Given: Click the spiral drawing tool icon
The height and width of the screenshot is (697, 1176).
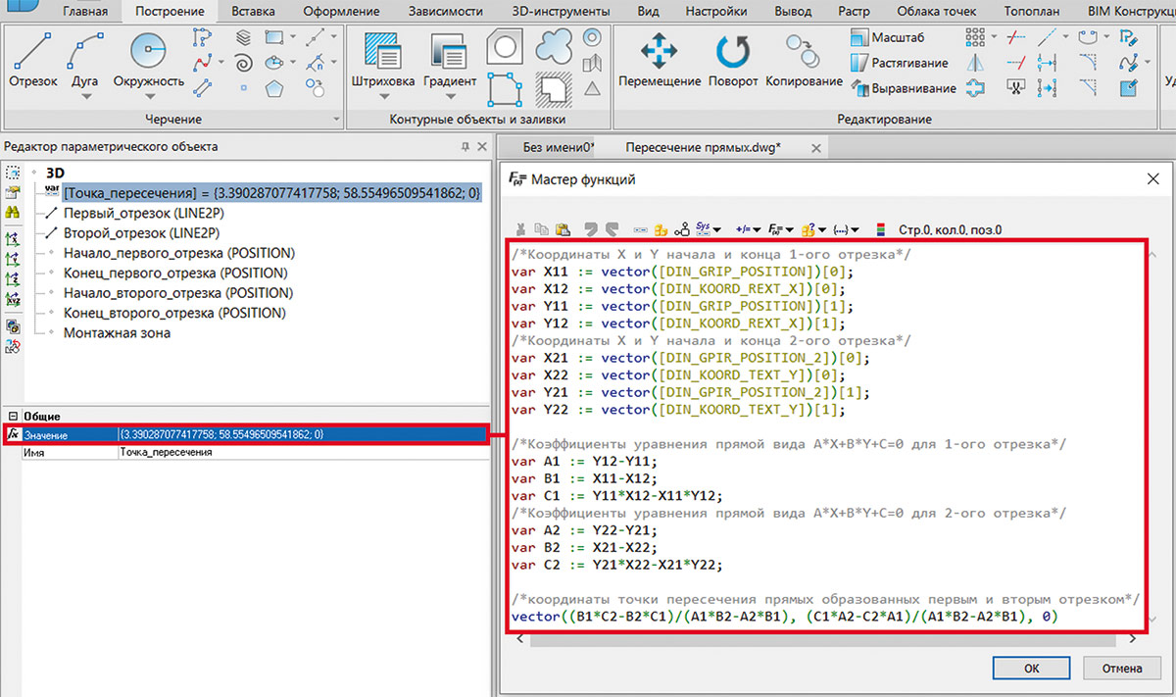Looking at the screenshot, I should coord(245,64).
